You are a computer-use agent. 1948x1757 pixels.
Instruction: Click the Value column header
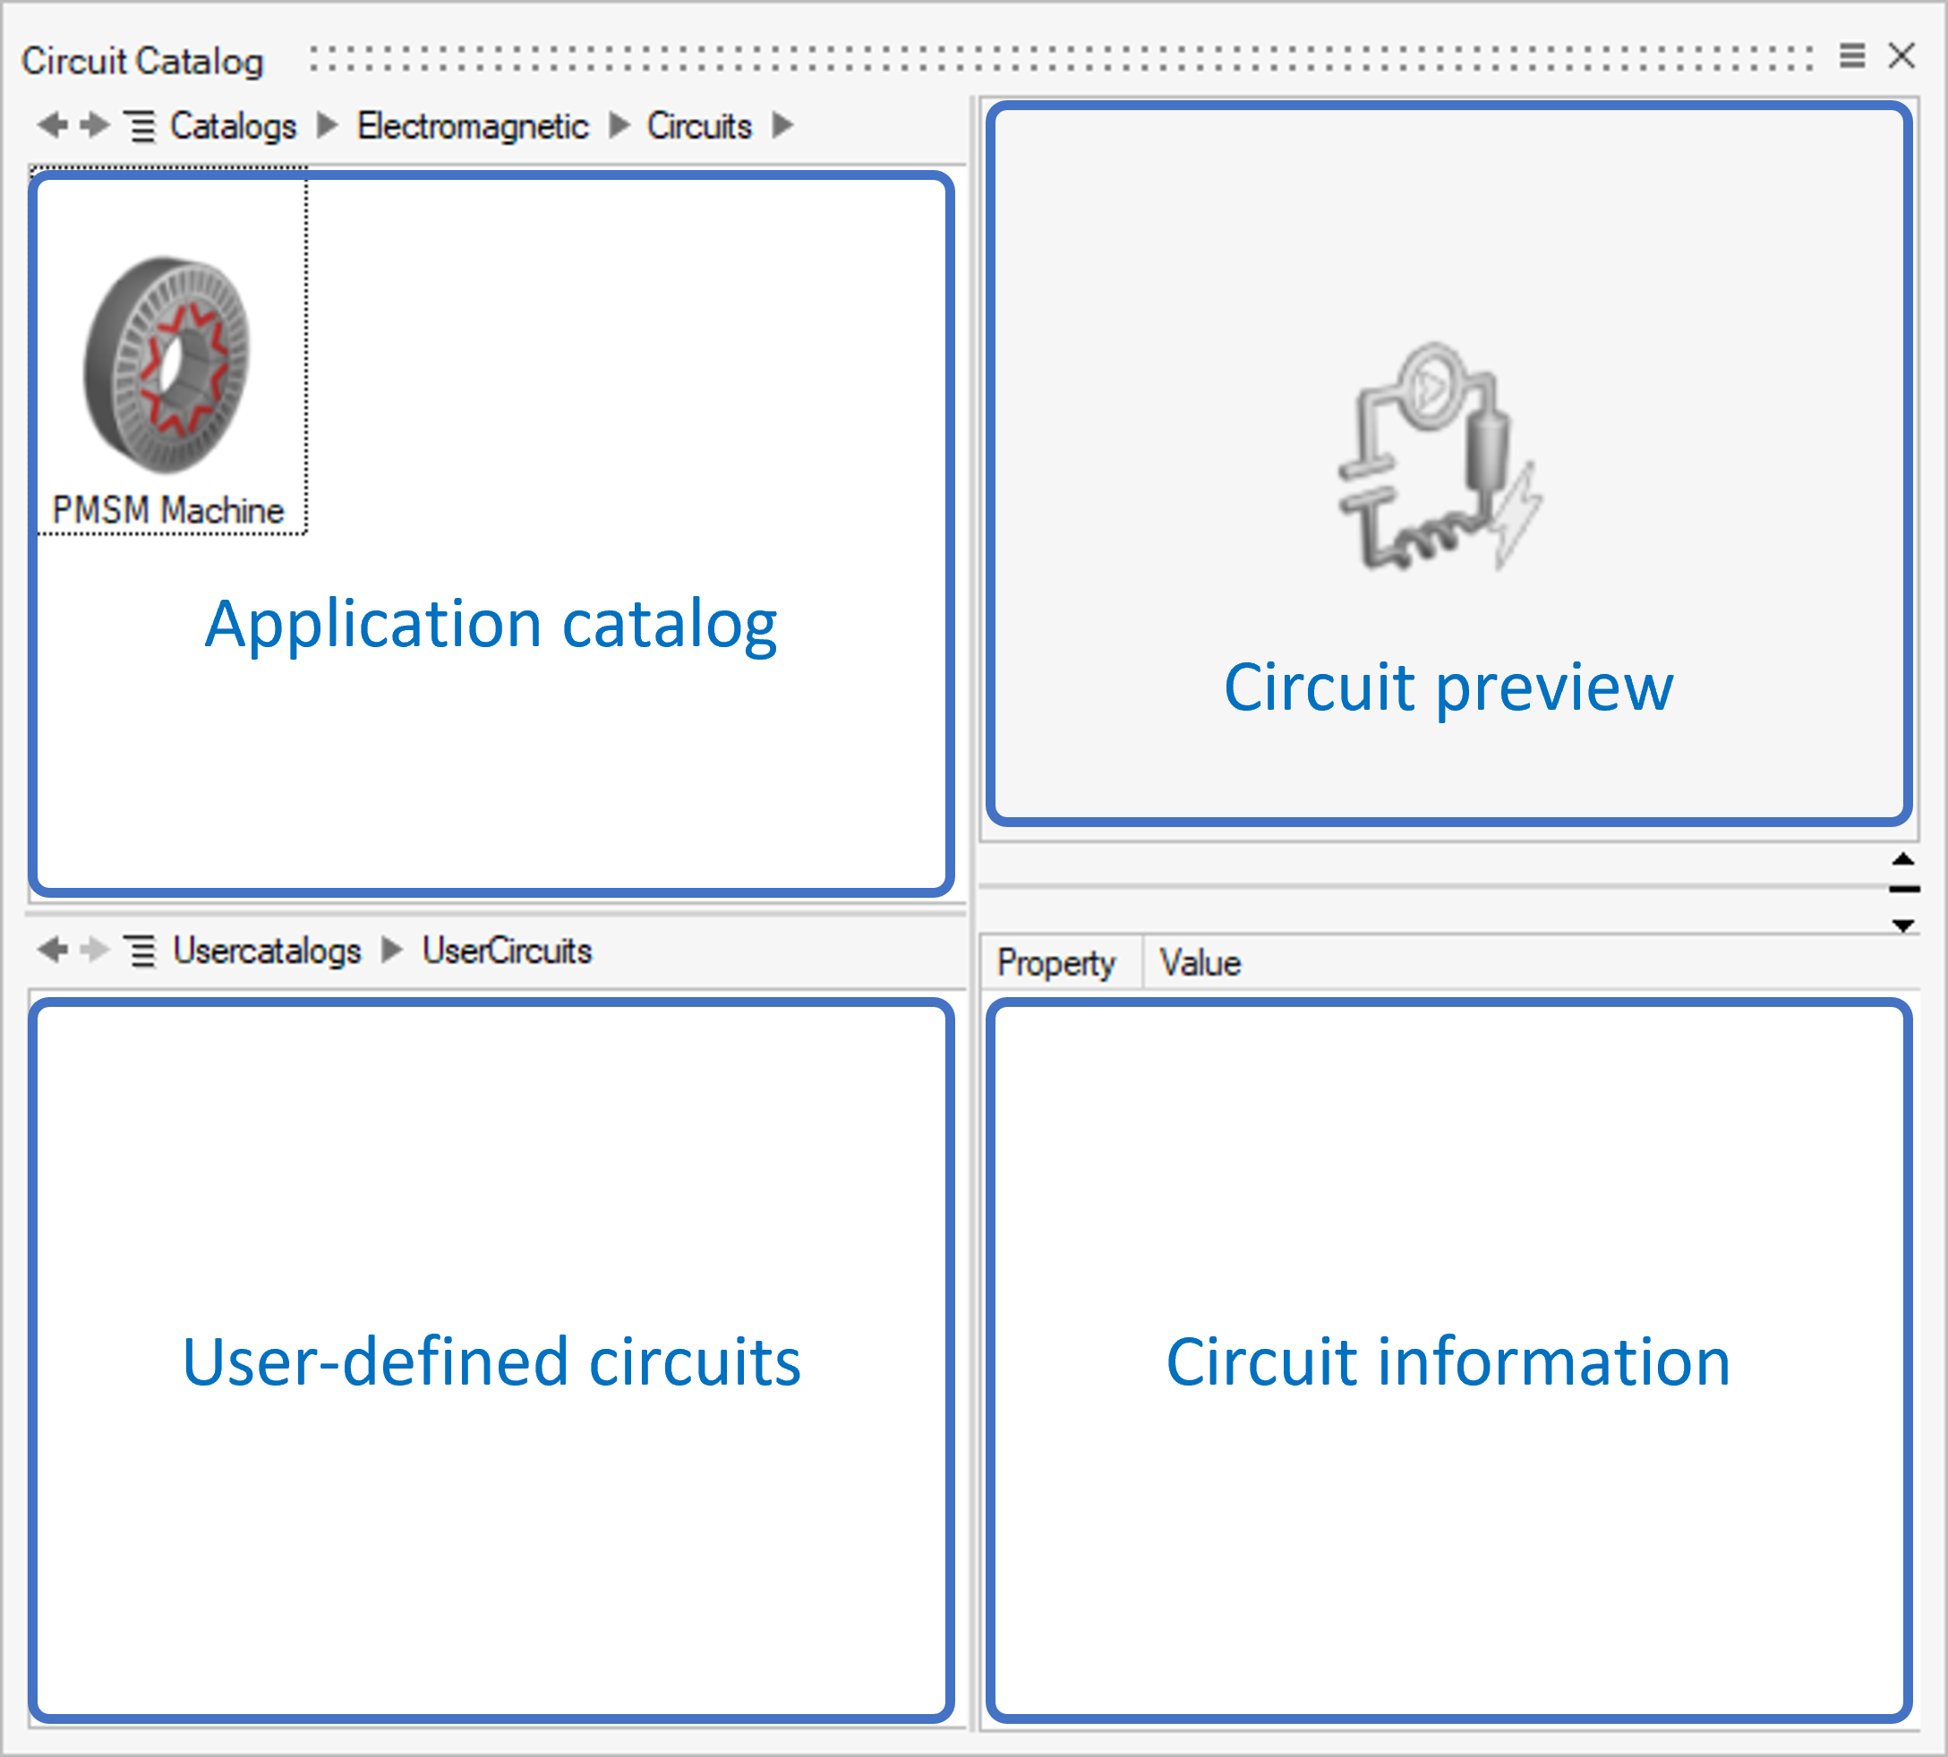1200,963
